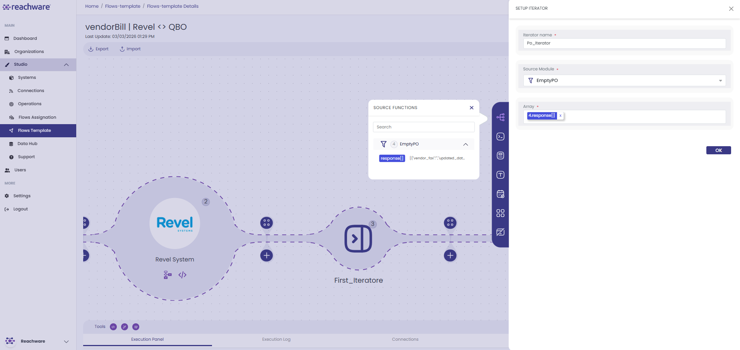This screenshot has height=350, width=740.
Task: Select the crossed-out screen icon in the vertical toolbar
Action: [x=500, y=232]
